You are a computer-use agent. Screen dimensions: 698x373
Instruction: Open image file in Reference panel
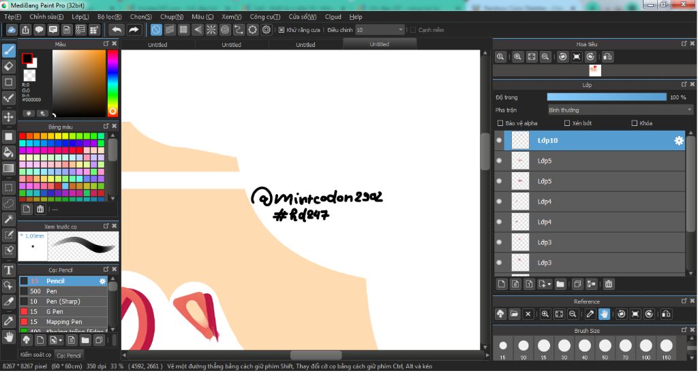tap(514, 314)
